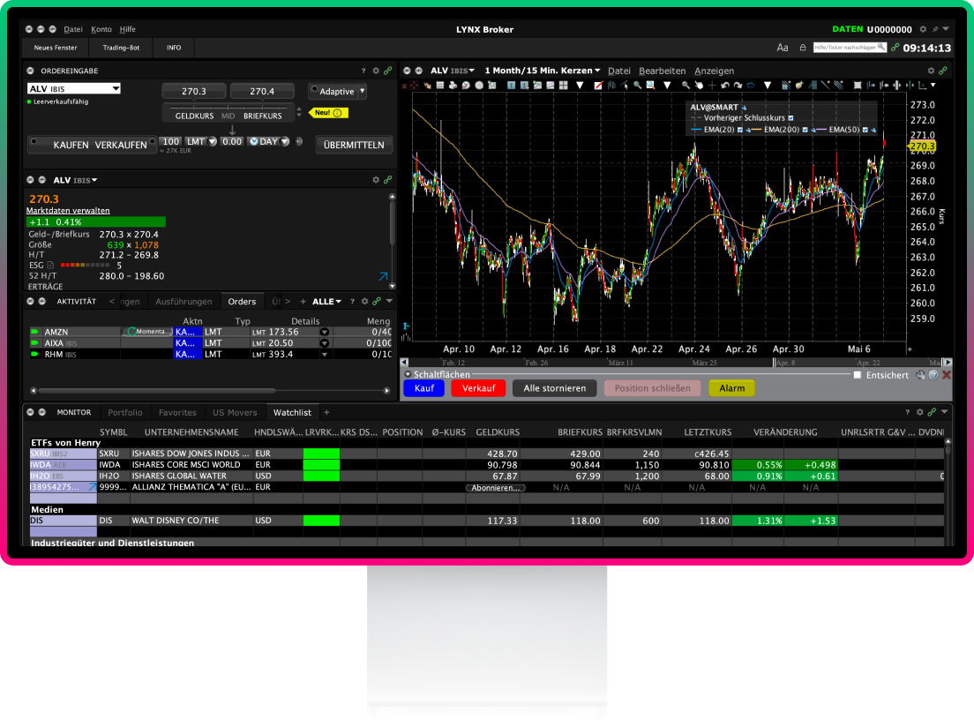
Task: Select the hand pan tool in chart
Action: point(699,85)
